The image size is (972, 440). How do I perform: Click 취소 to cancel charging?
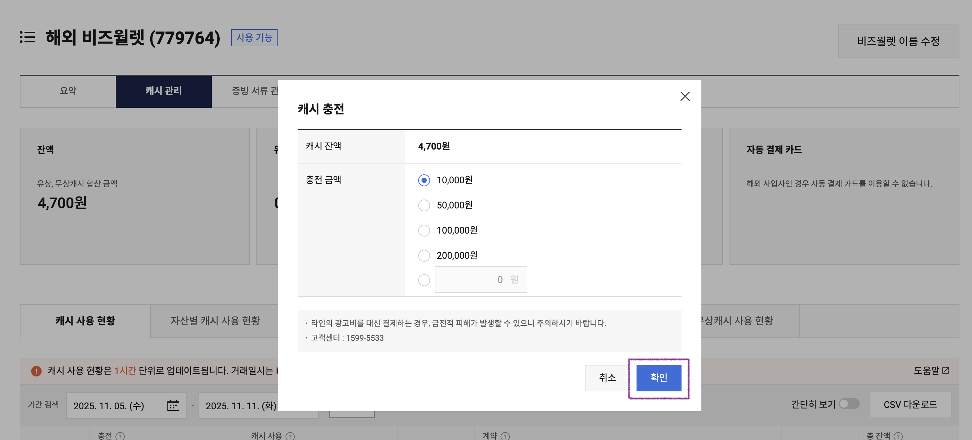click(607, 377)
